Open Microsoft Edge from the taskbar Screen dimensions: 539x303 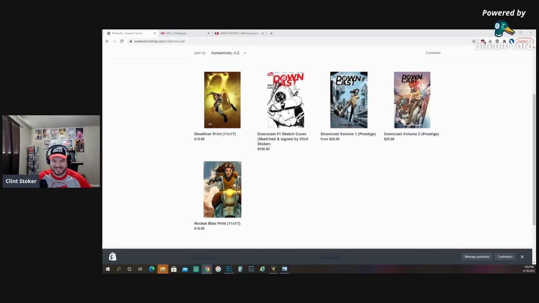pos(152,269)
